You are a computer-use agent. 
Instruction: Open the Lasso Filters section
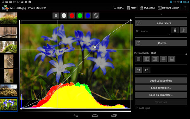(x=161, y=23)
